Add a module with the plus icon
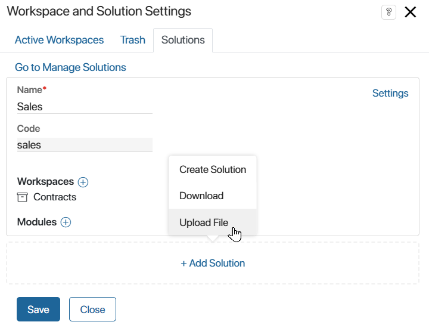The width and height of the screenshot is (429, 328). pyautogui.click(x=66, y=222)
